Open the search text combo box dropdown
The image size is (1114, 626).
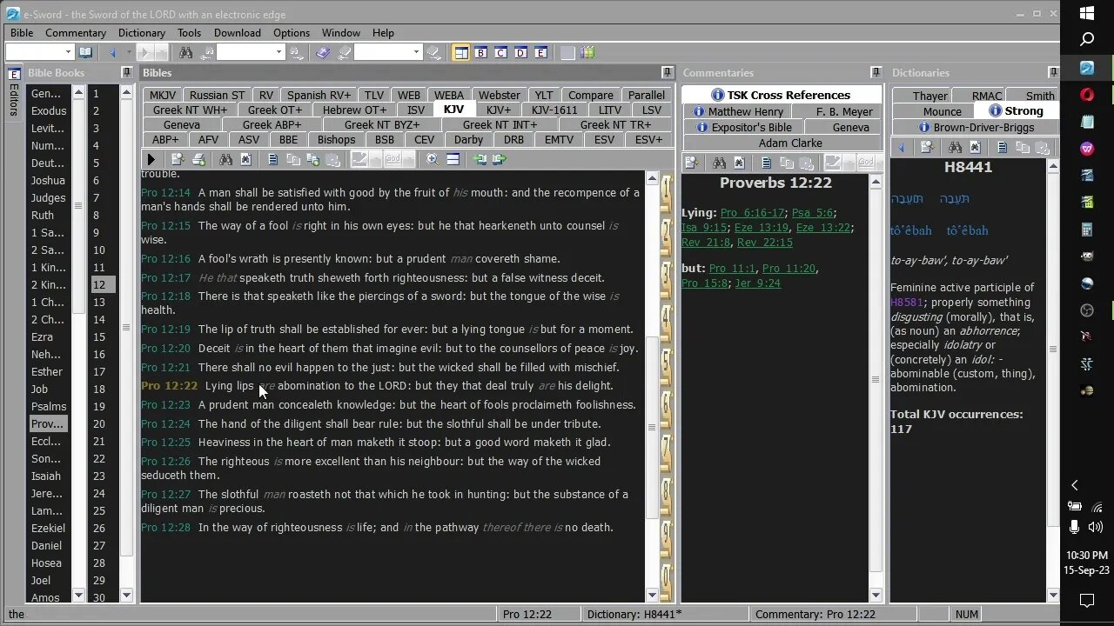coord(279,52)
